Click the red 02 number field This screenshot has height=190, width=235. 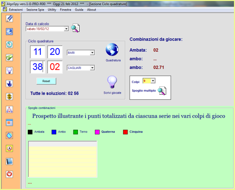55,67
